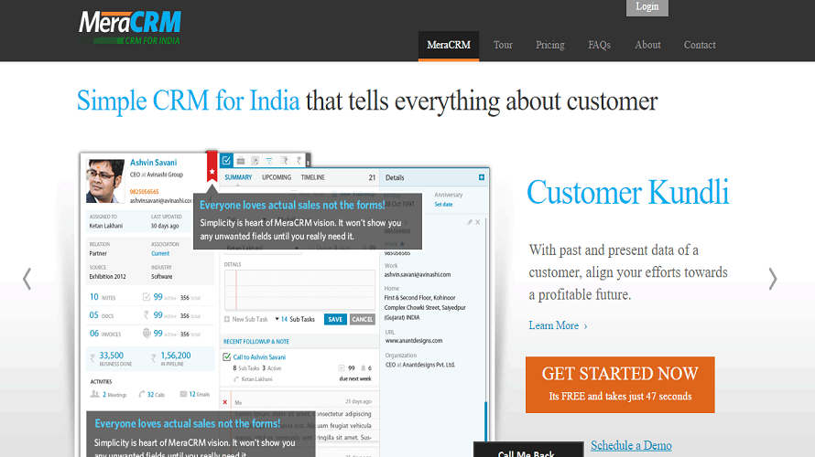Image resolution: width=815 pixels, height=457 pixels.
Task: Switch to the SUMMARY tab
Action: point(238,177)
